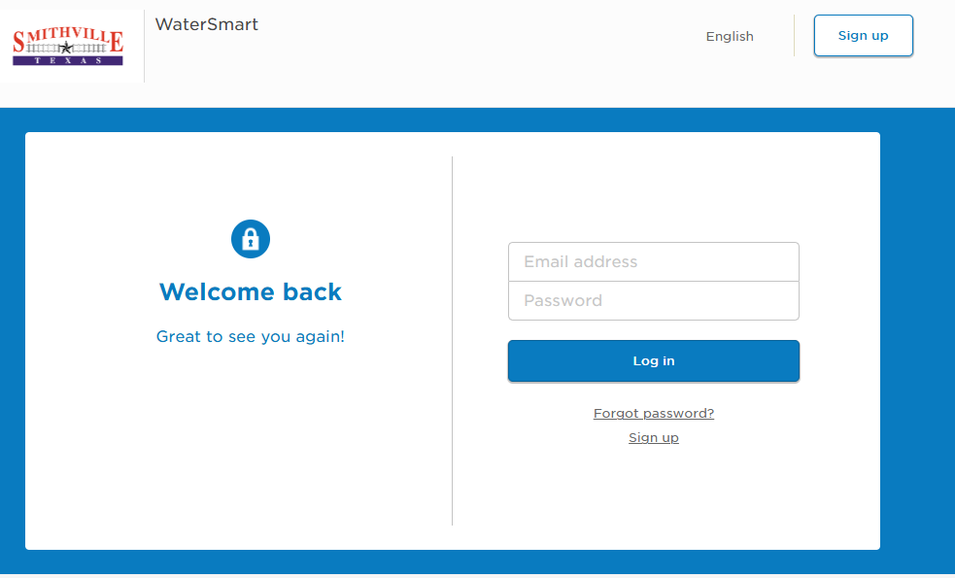
Task: Focus the Email address field
Action: point(653,261)
